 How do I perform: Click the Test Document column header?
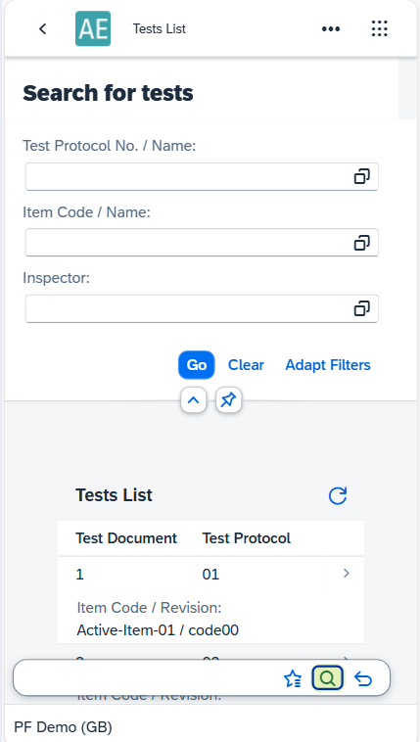pos(126,538)
